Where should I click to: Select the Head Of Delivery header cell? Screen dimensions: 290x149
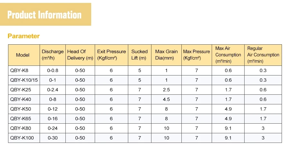coord(80,55)
